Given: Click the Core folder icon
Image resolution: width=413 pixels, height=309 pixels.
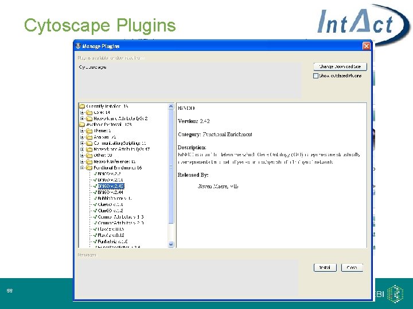Looking at the screenshot, I should pyautogui.click(x=89, y=113).
